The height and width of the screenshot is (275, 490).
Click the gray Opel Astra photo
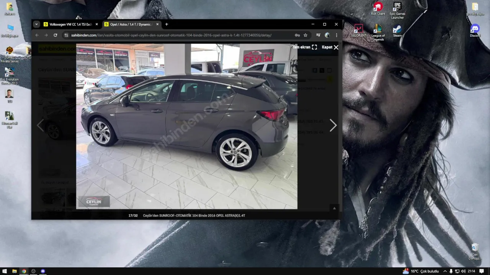coord(187,126)
